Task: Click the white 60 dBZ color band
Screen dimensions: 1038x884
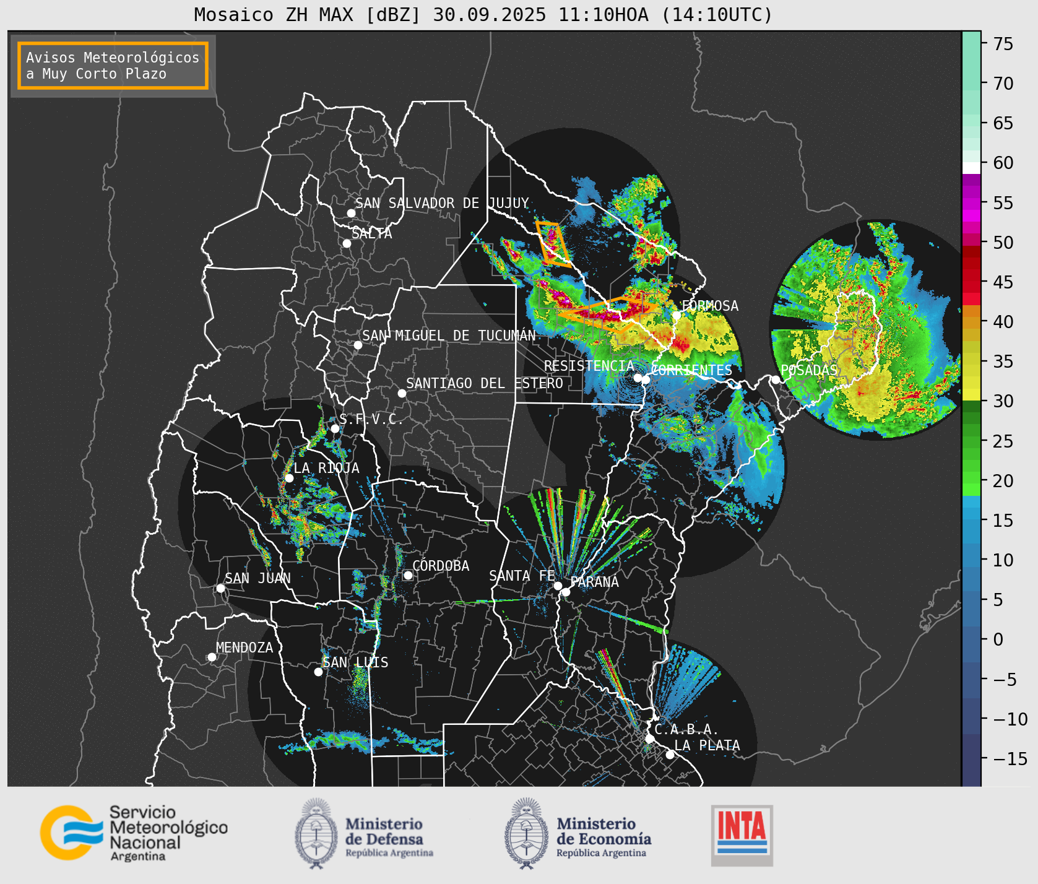Action: tap(971, 168)
